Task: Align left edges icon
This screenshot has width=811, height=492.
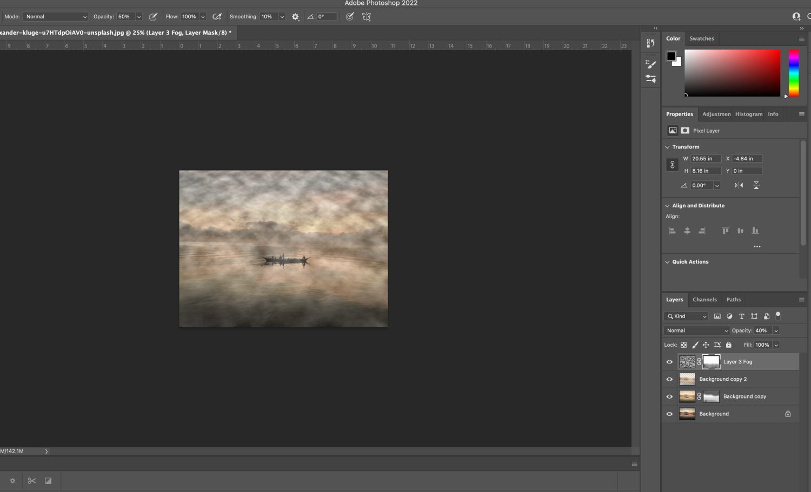Action: pyautogui.click(x=673, y=231)
